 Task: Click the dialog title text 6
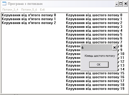[x=83, y=47]
